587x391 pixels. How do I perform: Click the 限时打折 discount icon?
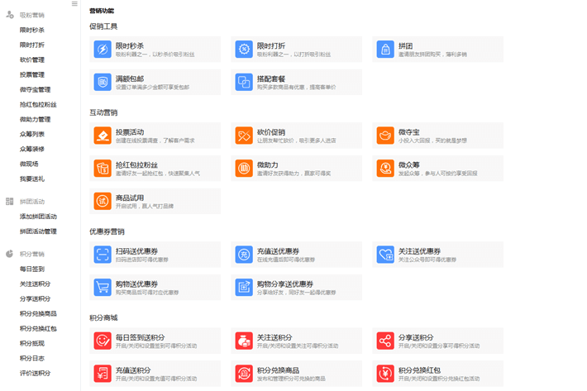[244, 50]
